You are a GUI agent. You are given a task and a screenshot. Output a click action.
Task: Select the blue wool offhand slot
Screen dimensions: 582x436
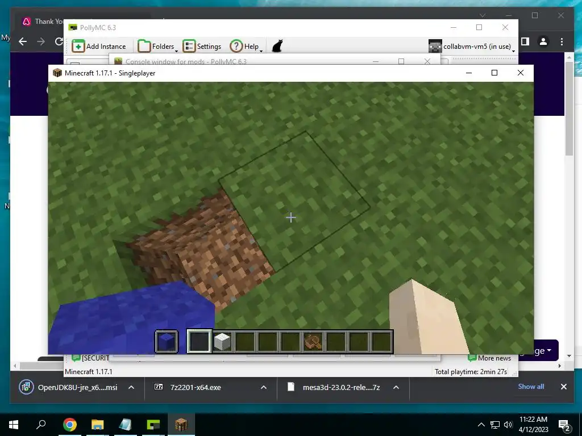[x=167, y=341]
